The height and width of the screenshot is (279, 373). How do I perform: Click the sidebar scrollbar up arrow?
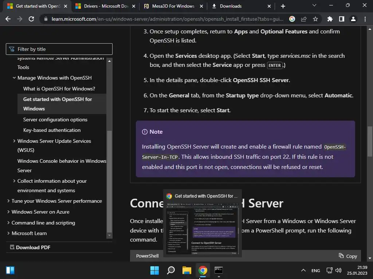click(109, 61)
